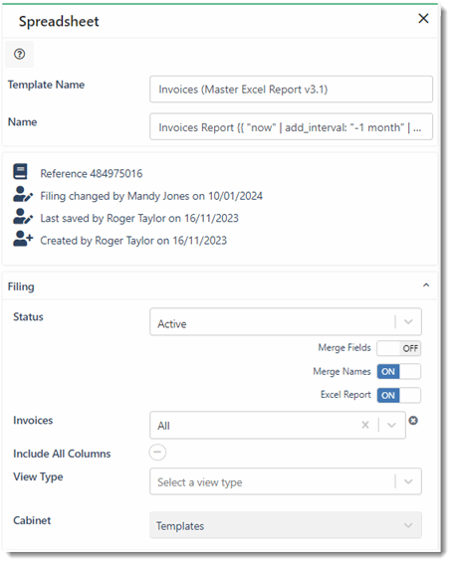The image size is (453, 564).
Task: Click the Reference book icon
Action: pyautogui.click(x=20, y=171)
